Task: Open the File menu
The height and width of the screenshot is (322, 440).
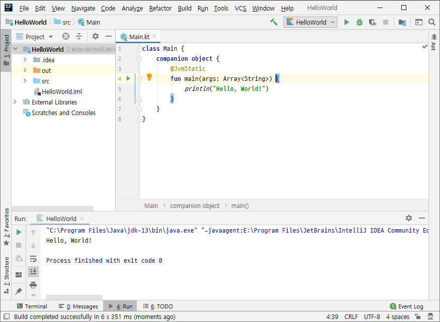Action: tap(24, 9)
